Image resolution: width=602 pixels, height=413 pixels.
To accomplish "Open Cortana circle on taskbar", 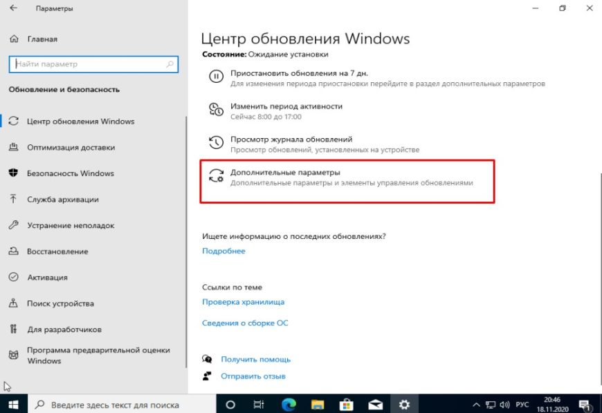I will [x=230, y=405].
